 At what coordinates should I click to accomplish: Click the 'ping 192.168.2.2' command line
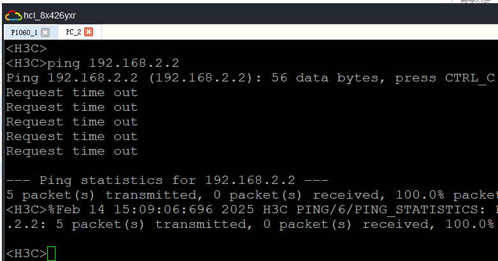tap(92, 63)
